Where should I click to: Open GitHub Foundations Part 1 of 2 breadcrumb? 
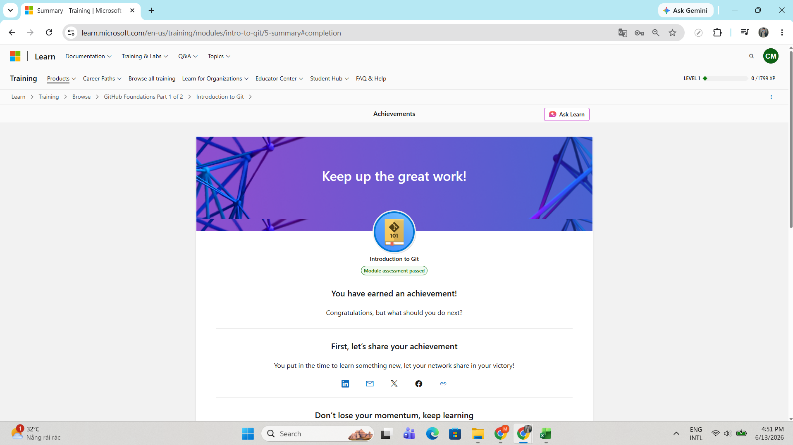pos(143,97)
